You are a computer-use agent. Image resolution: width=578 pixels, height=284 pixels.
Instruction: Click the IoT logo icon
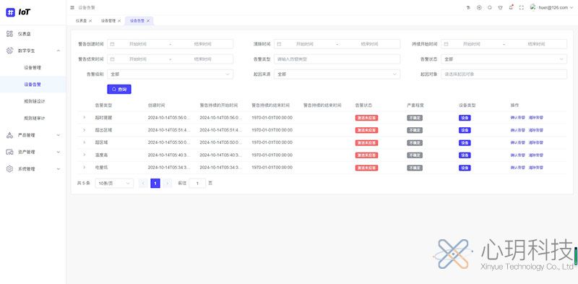coord(10,12)
